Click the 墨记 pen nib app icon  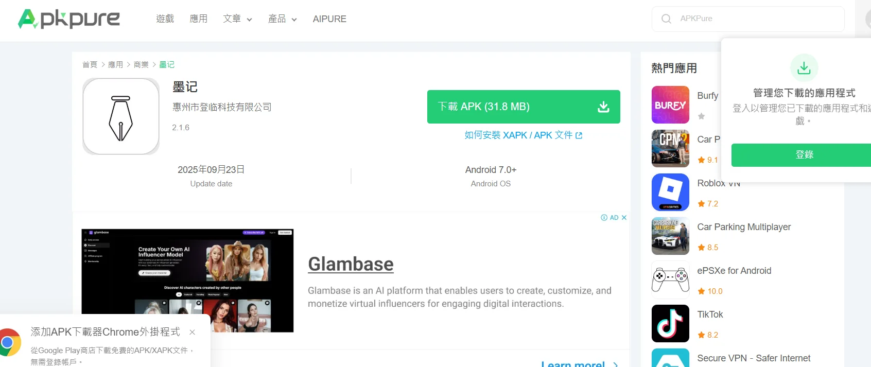coord(121,116)
